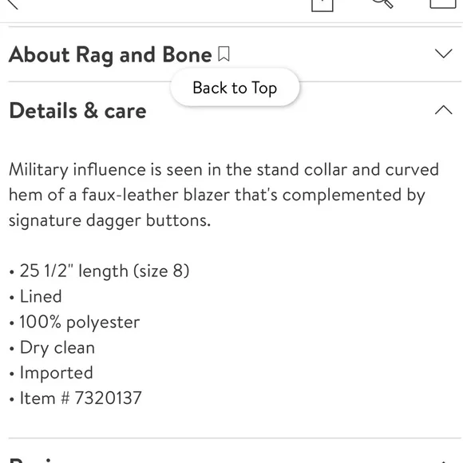This screenshot has height=463, width=463.
Task: Select the About Rag and Bone heading
Action: coord(110,55)
